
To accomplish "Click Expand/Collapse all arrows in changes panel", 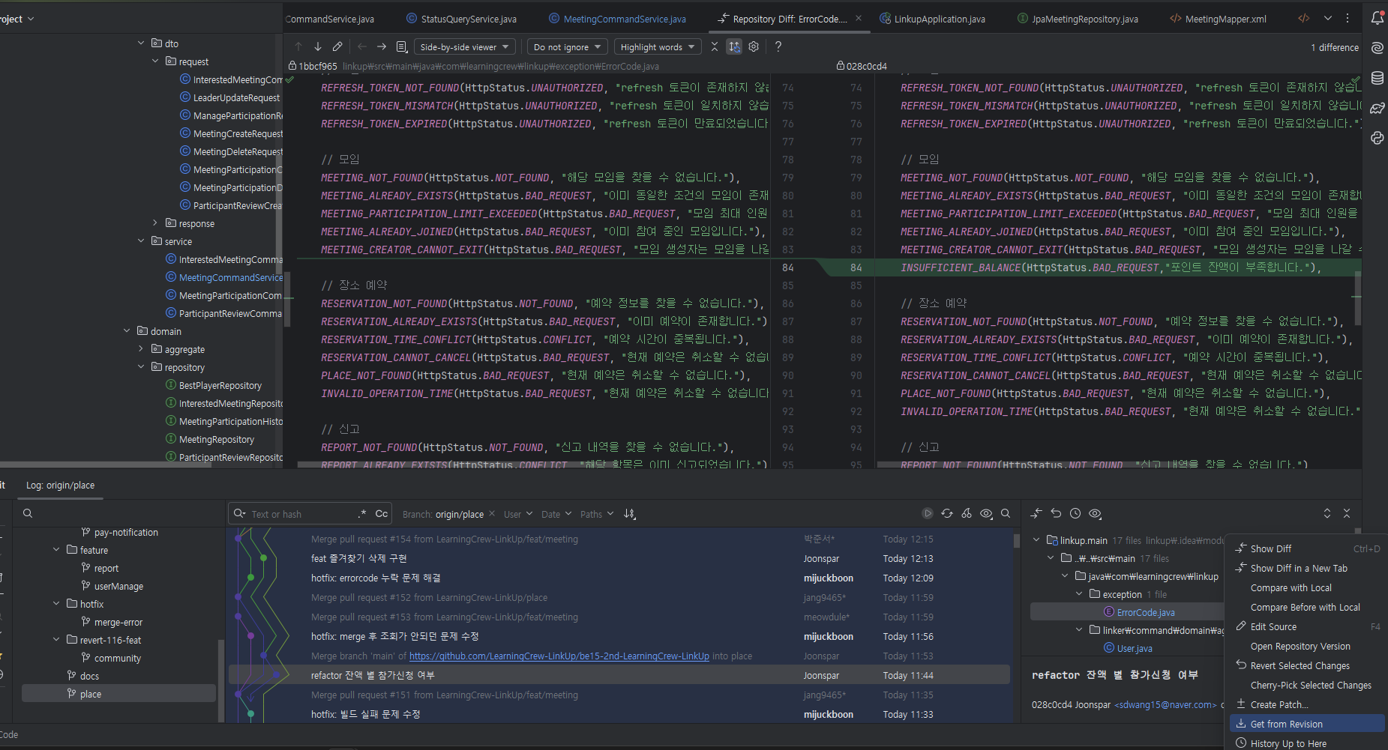I will click(x=1327, y=513).
